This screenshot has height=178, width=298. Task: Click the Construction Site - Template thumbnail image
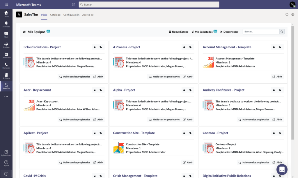119,148
